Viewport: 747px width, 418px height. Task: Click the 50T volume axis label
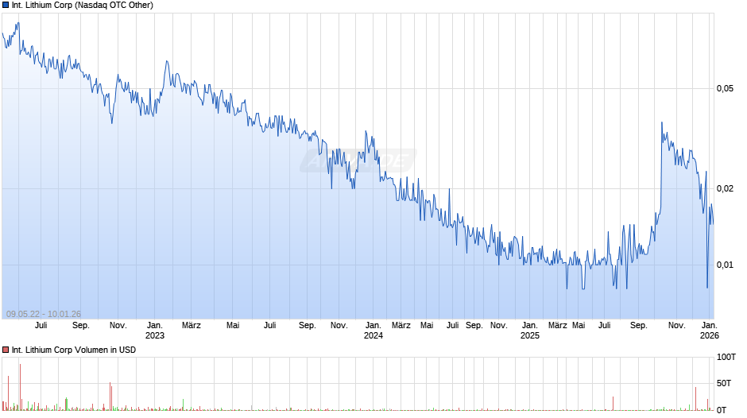tap(724, 384)
